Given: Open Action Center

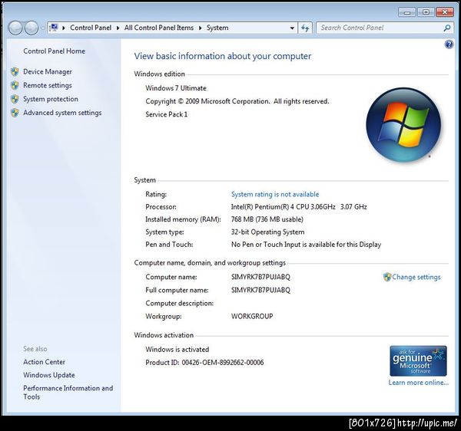Looking at the screenshot, I should (44, 362).
